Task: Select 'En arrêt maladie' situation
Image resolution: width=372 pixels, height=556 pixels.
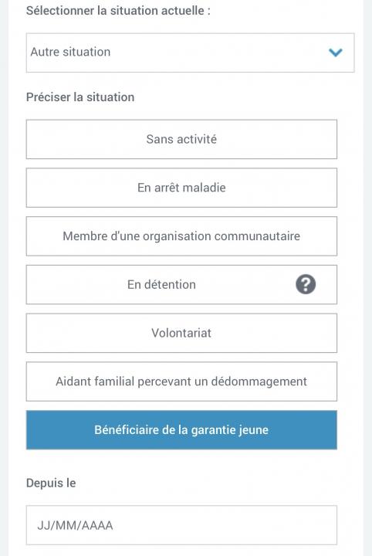Action: coord(181,188)
